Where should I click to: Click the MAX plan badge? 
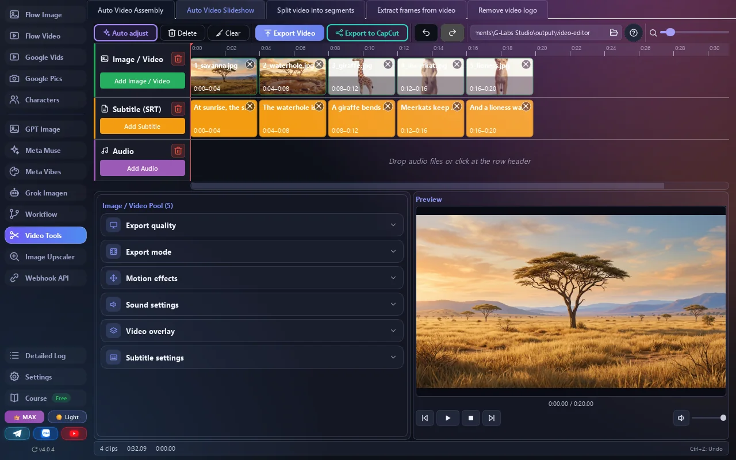point(24,417)
